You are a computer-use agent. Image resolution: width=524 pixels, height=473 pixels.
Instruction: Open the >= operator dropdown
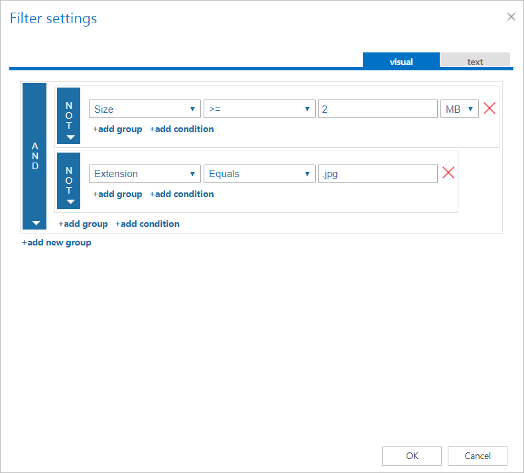(x=259, y=109)
